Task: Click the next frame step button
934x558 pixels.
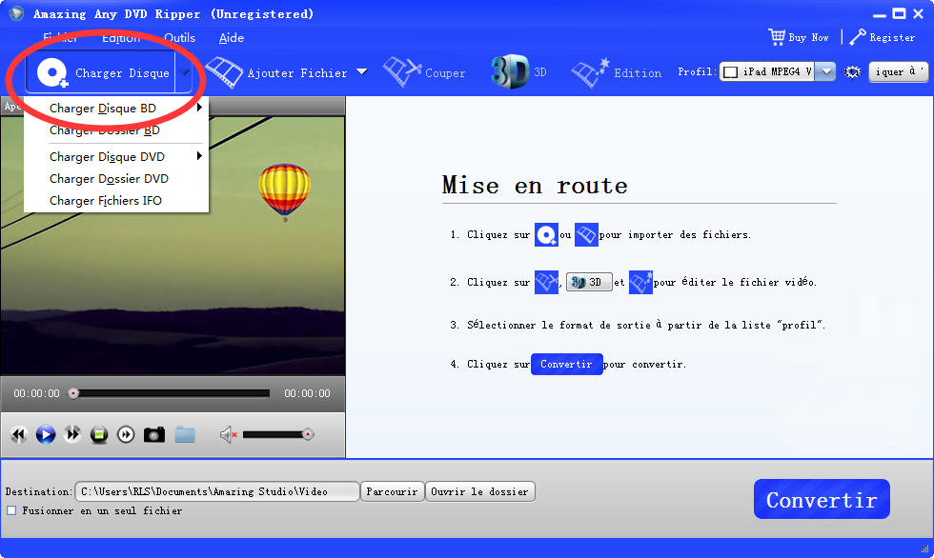Action: (x=126, y=435)
